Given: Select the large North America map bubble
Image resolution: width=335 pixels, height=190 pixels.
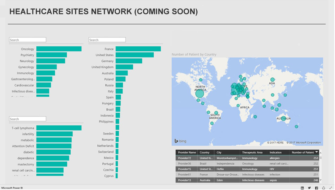Looking at the screenshot, I should (199, 94).
